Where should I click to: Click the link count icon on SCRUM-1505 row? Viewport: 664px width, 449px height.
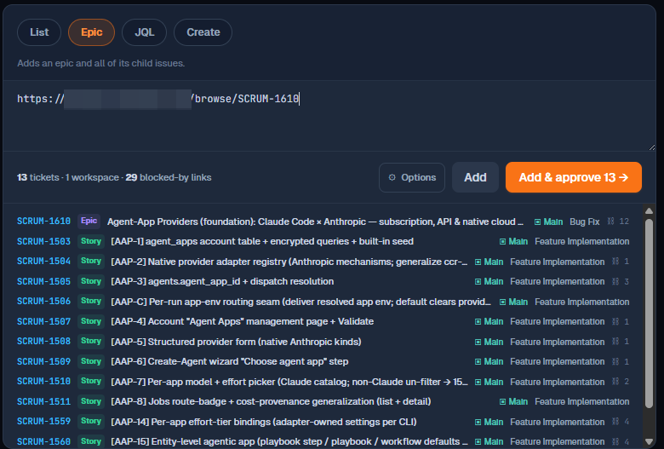pyautogui.click(x=615, y=281)
